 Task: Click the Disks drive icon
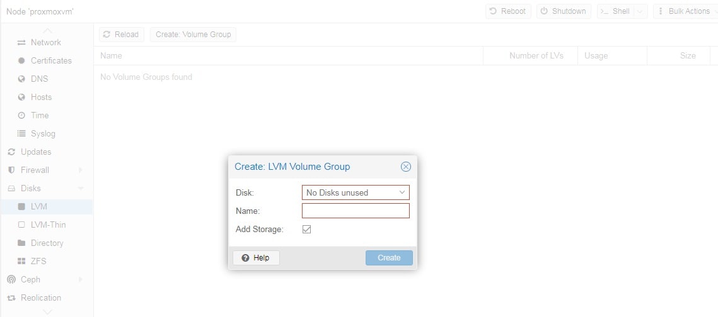coord(11,188)
